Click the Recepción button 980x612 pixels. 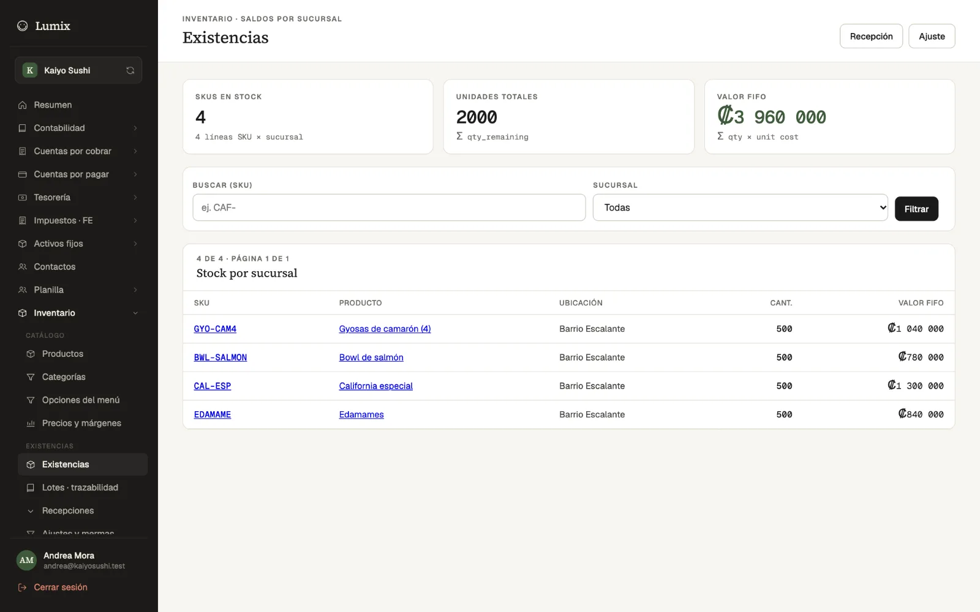coord(871,36)
